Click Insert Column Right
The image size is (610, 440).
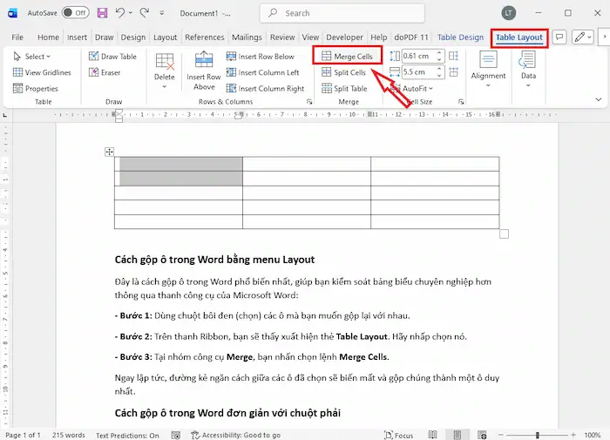pos(265,88)
